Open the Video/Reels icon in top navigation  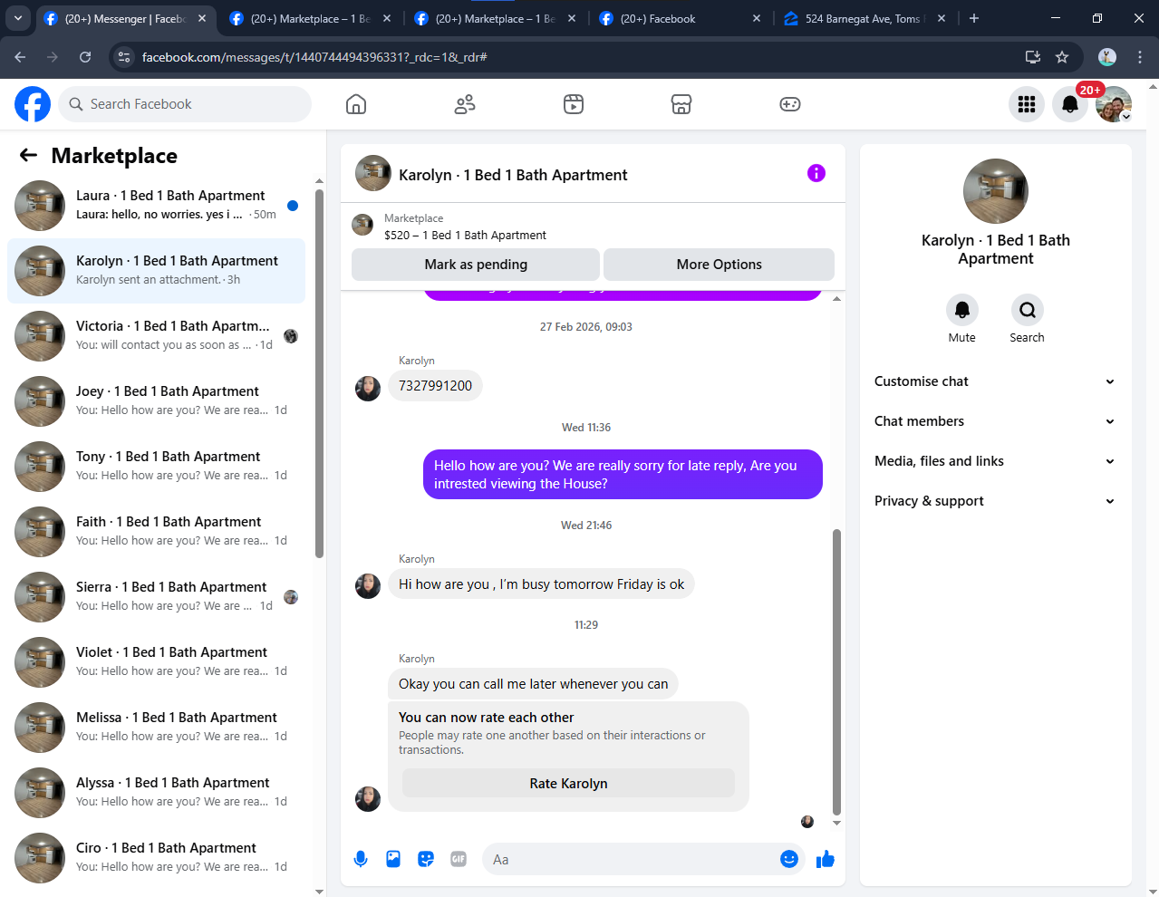(574, 104)
